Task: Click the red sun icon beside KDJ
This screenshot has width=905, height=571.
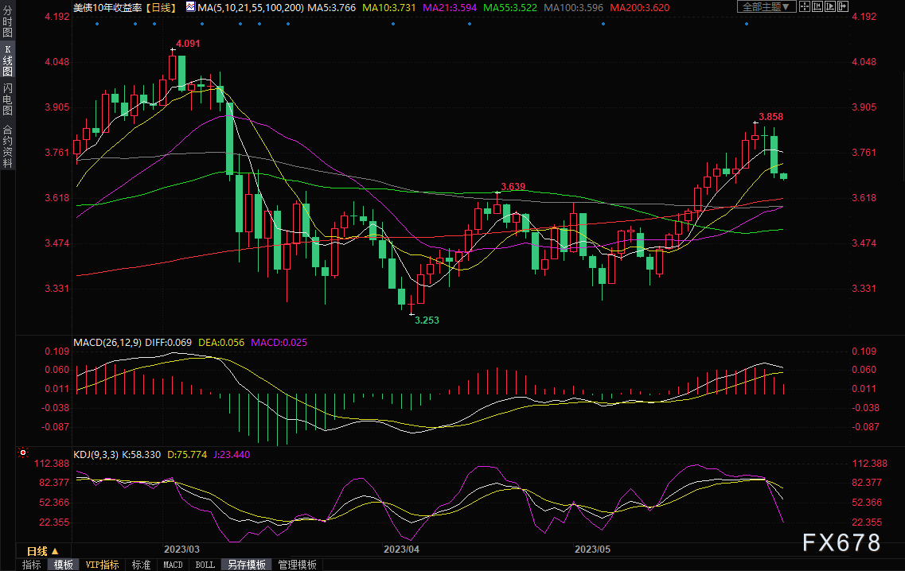Action: [x=23, y=454]
